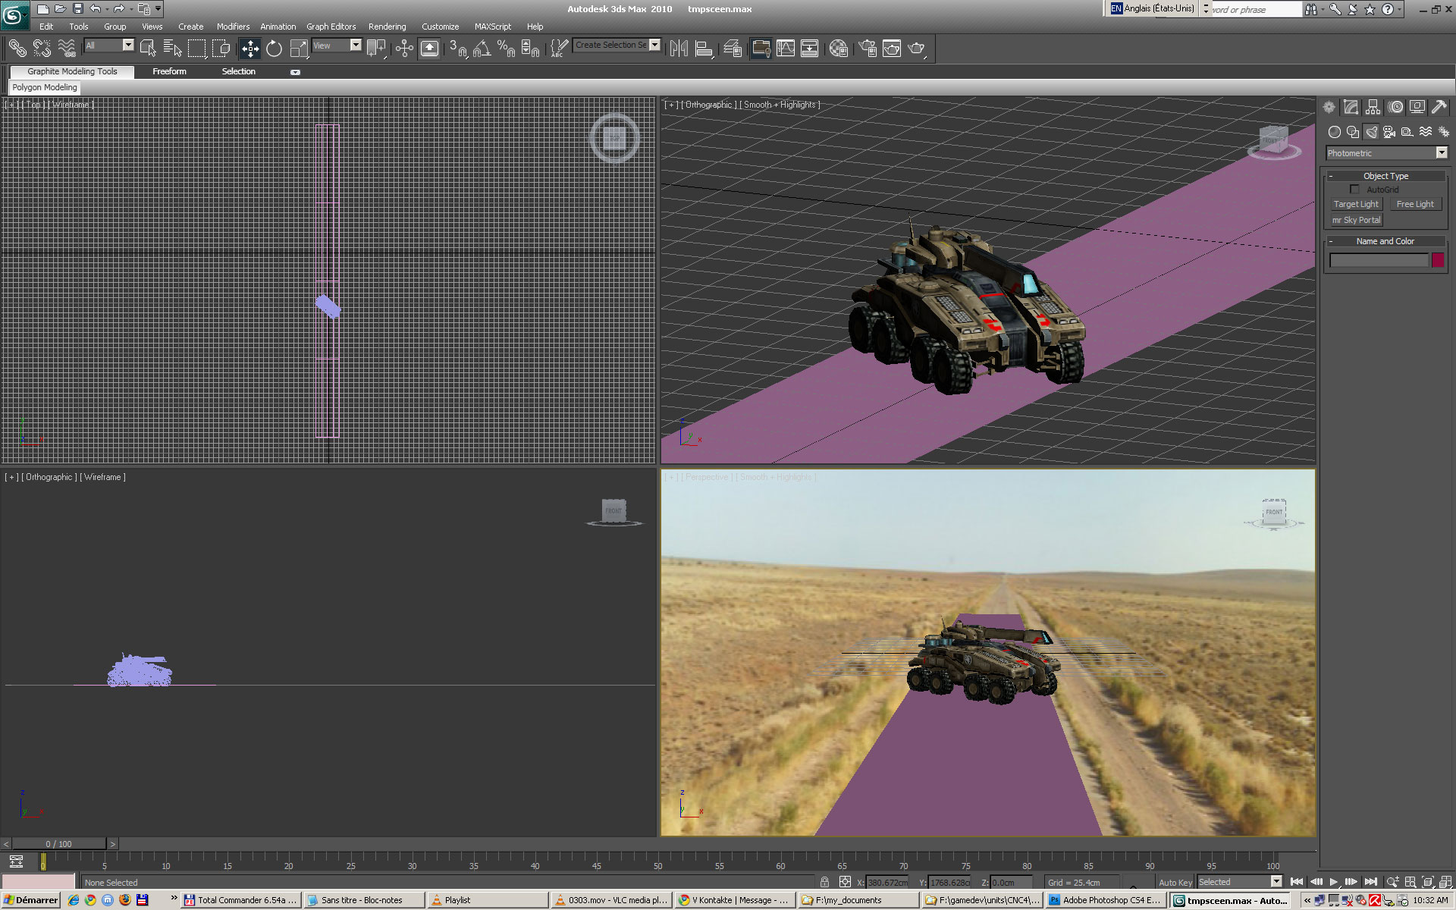Open the Mirror tool in the toolbar
This screenshot has width=1456, height=910.
pyautogui.click(x=679, y=49)
